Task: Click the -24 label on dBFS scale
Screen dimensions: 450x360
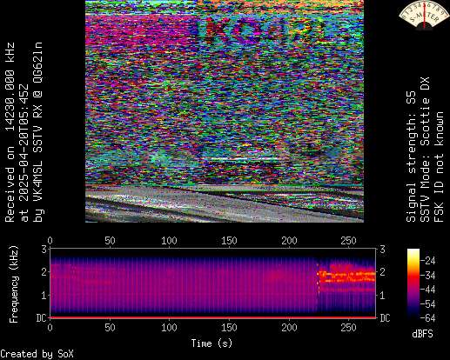Action: point(427,261)
